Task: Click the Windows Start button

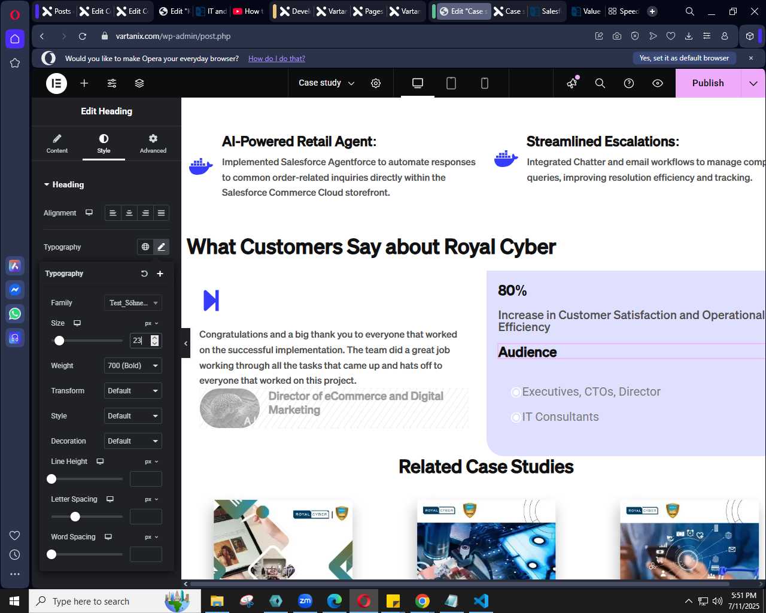Action: pyautogui.click(x=14, y=601)
